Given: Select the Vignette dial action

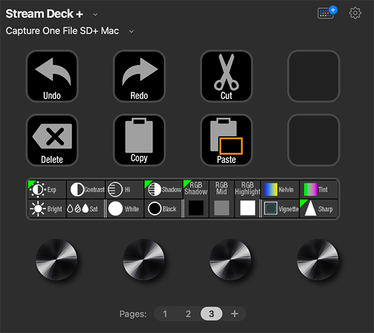Looking at the screenshot, I should coord(280,209).
